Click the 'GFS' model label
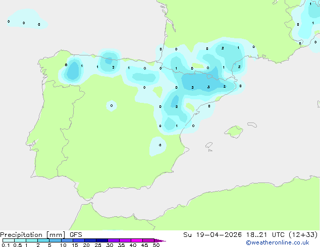Screen dimensions: 320x247 (x=76, y=235)
